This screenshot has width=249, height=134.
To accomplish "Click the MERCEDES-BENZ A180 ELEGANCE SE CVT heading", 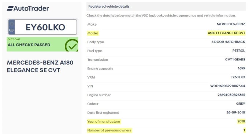I will 40,66.
